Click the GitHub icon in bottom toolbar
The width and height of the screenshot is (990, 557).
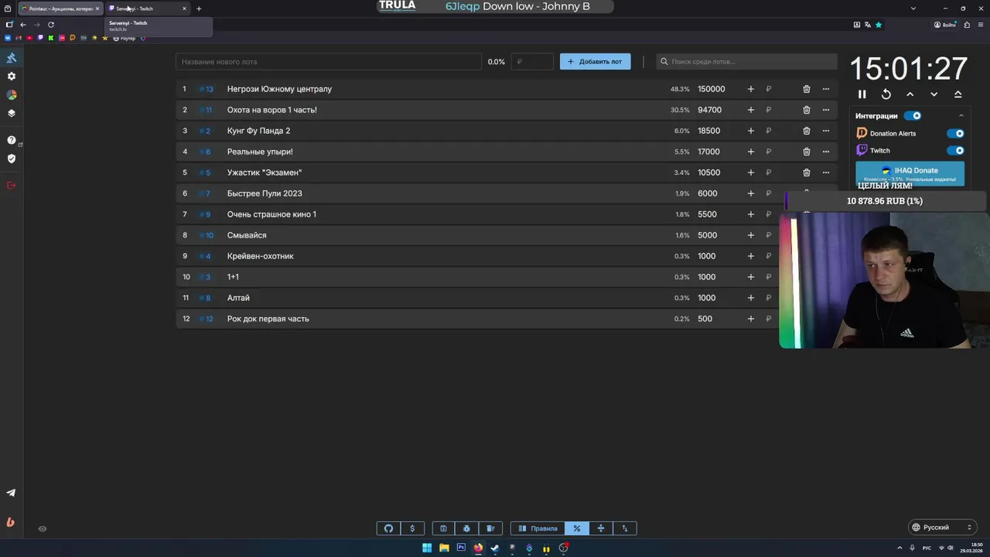(x=388, y=528)
